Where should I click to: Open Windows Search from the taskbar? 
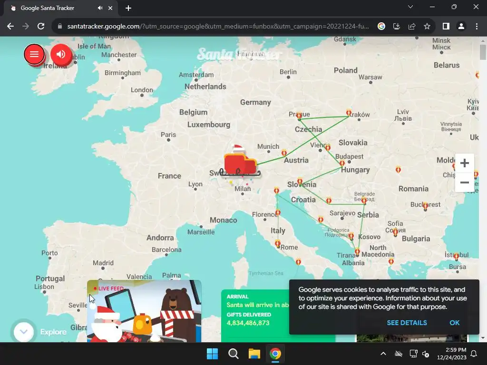(233, 354)
